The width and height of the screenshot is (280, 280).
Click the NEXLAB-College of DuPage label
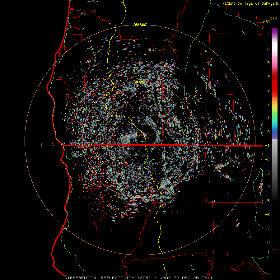coord(248,3)
